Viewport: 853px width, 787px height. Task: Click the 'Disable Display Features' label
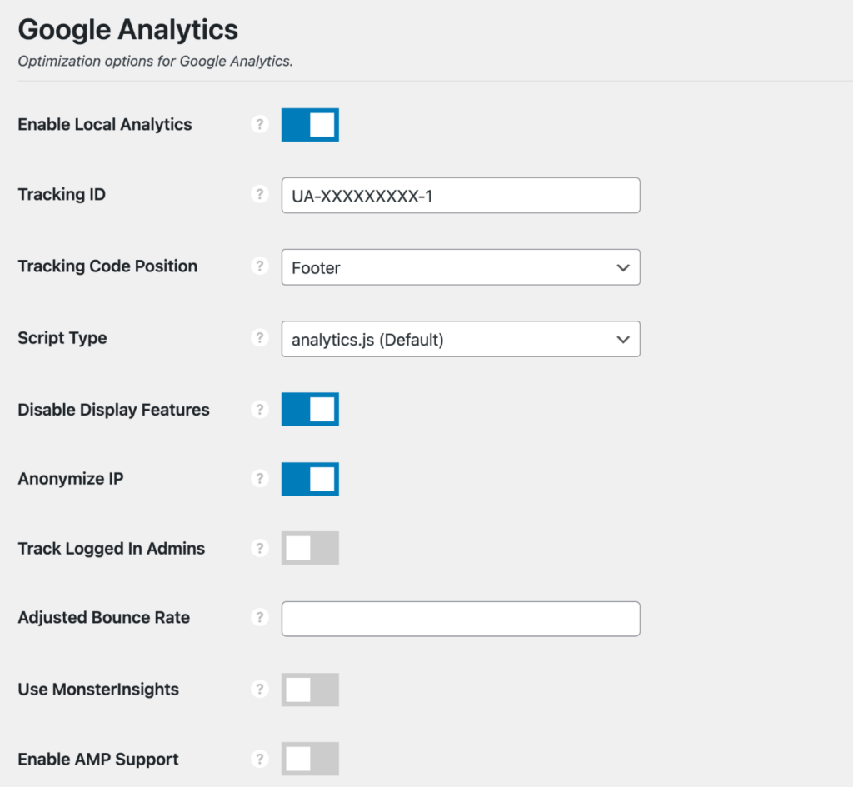pos(113,410)
